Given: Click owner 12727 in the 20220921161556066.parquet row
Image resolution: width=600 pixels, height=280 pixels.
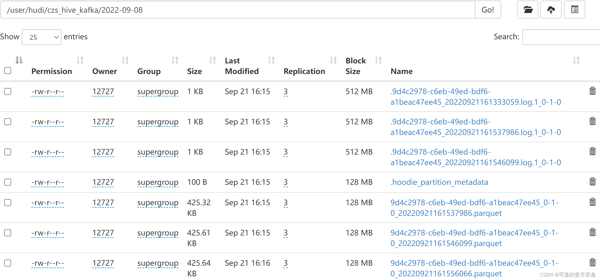Looking at the screenshot, I should point(103,263).
